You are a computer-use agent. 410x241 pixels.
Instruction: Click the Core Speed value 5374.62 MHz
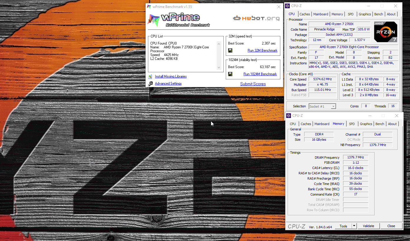tap(323, 79)
